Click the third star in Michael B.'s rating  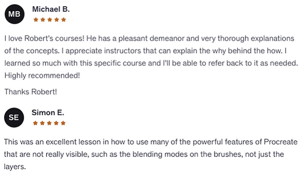[49, 19]
